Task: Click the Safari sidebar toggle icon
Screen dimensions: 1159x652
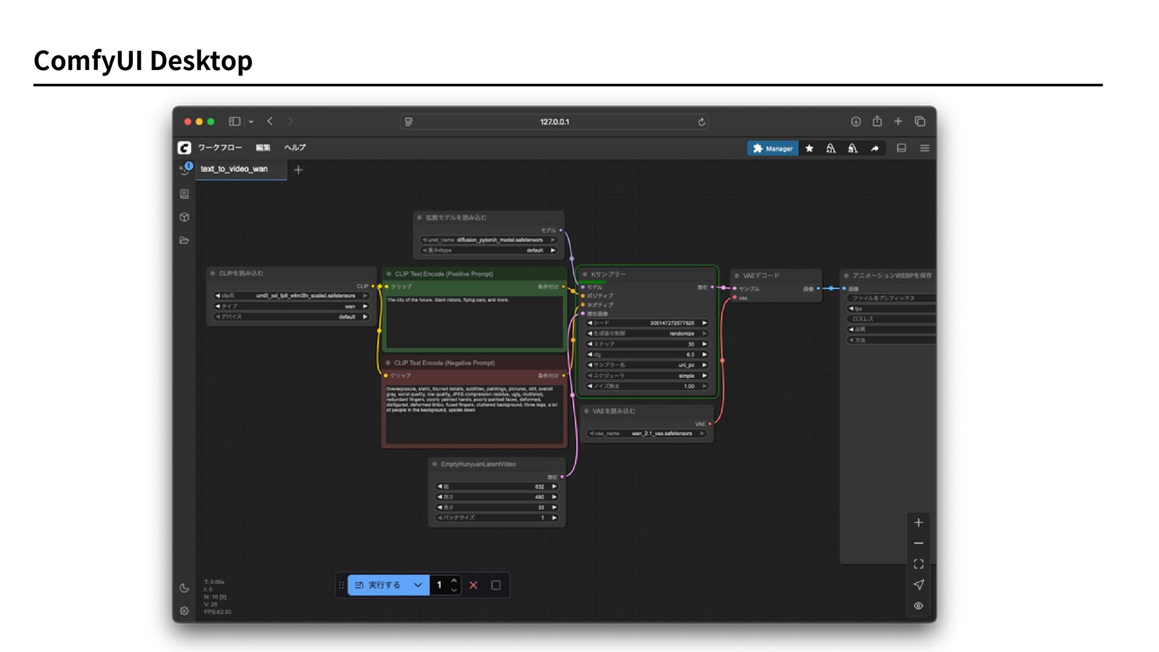Action: tap(234, 121)
